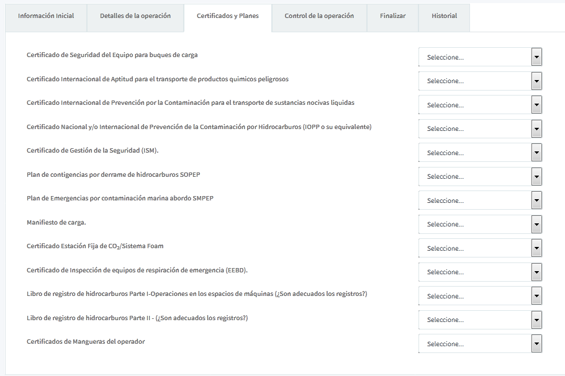Go to Control de la operación tab
This screenshot has width=565, height=376.
click(x=319, y=16)
